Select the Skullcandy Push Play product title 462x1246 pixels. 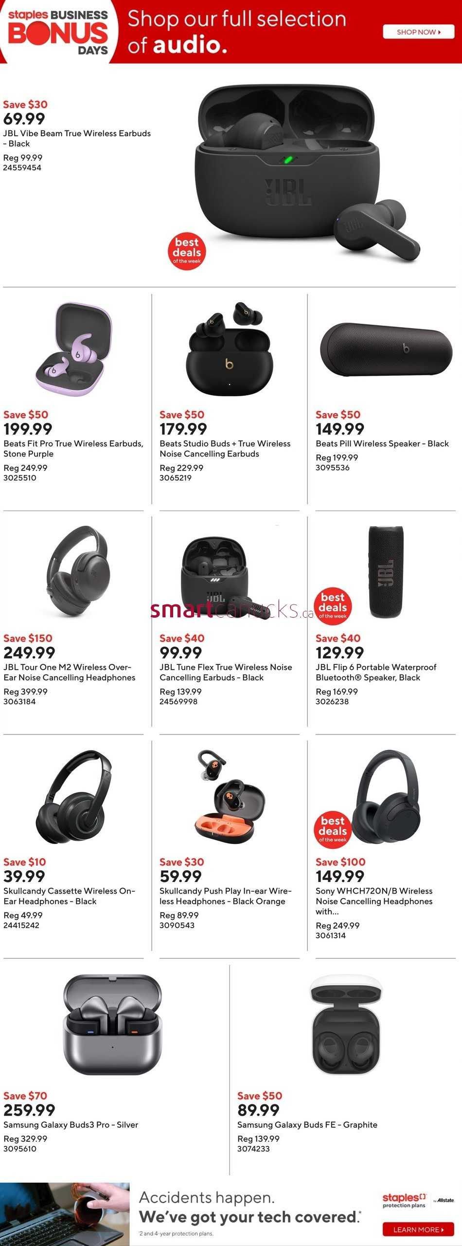pyautogui.click(x=226, y=896)
